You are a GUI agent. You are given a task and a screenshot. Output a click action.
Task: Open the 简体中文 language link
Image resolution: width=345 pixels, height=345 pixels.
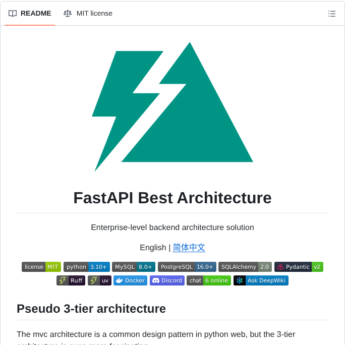pyautogui.click(x=189, y=248)
